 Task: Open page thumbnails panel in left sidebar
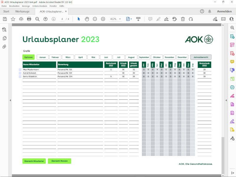(x=4, y=38)
